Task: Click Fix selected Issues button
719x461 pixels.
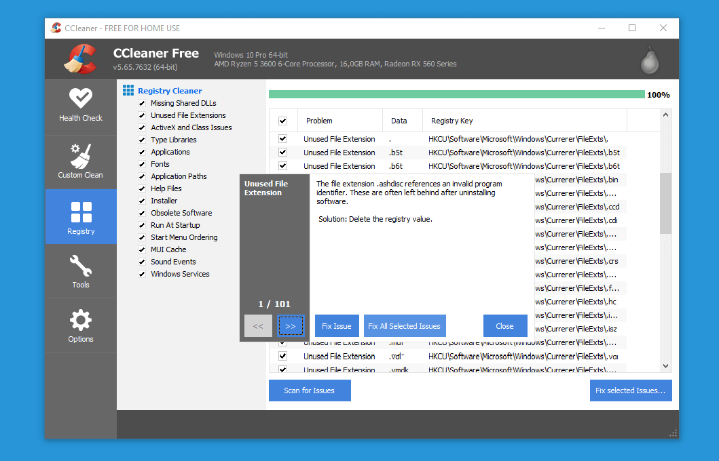Action: coord(631,390)
